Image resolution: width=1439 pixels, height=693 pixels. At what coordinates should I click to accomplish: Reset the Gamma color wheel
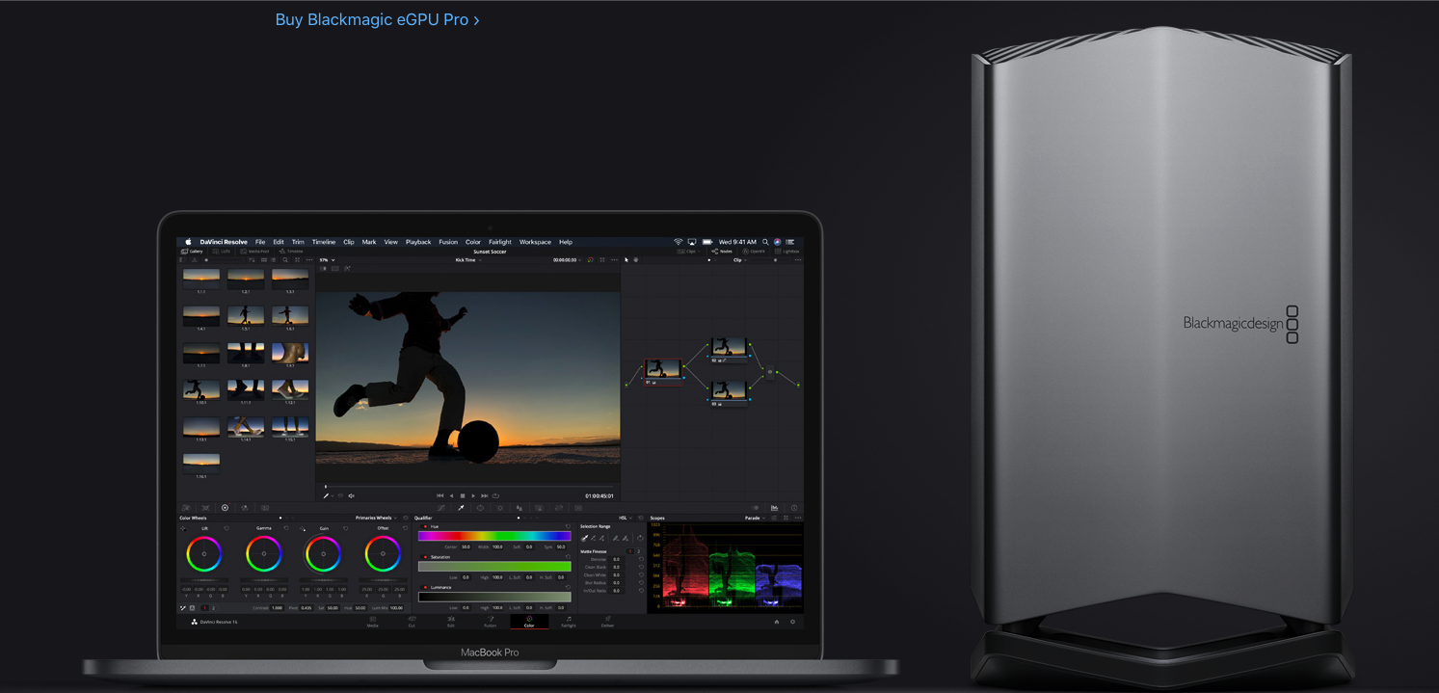pyautogui.click(x=286, y=528)
